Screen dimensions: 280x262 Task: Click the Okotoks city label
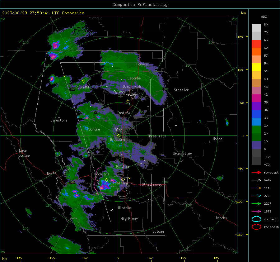[124, 208]
